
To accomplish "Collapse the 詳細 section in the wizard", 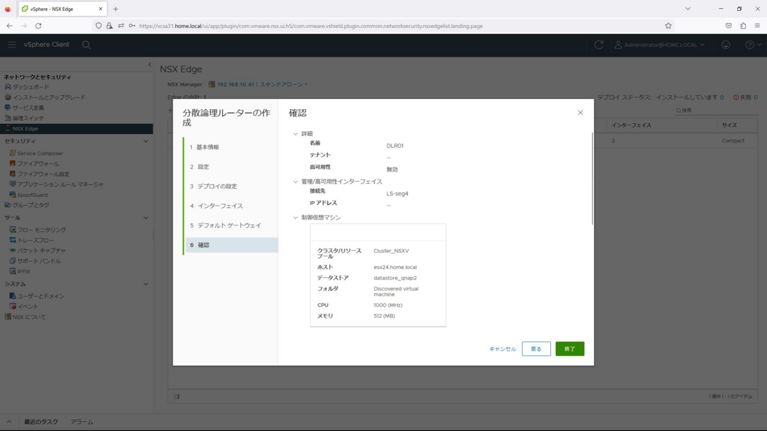I will [295, 134].
